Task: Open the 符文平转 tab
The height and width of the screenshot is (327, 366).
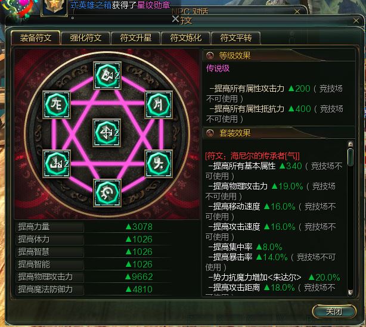Action: pos(236,38)
